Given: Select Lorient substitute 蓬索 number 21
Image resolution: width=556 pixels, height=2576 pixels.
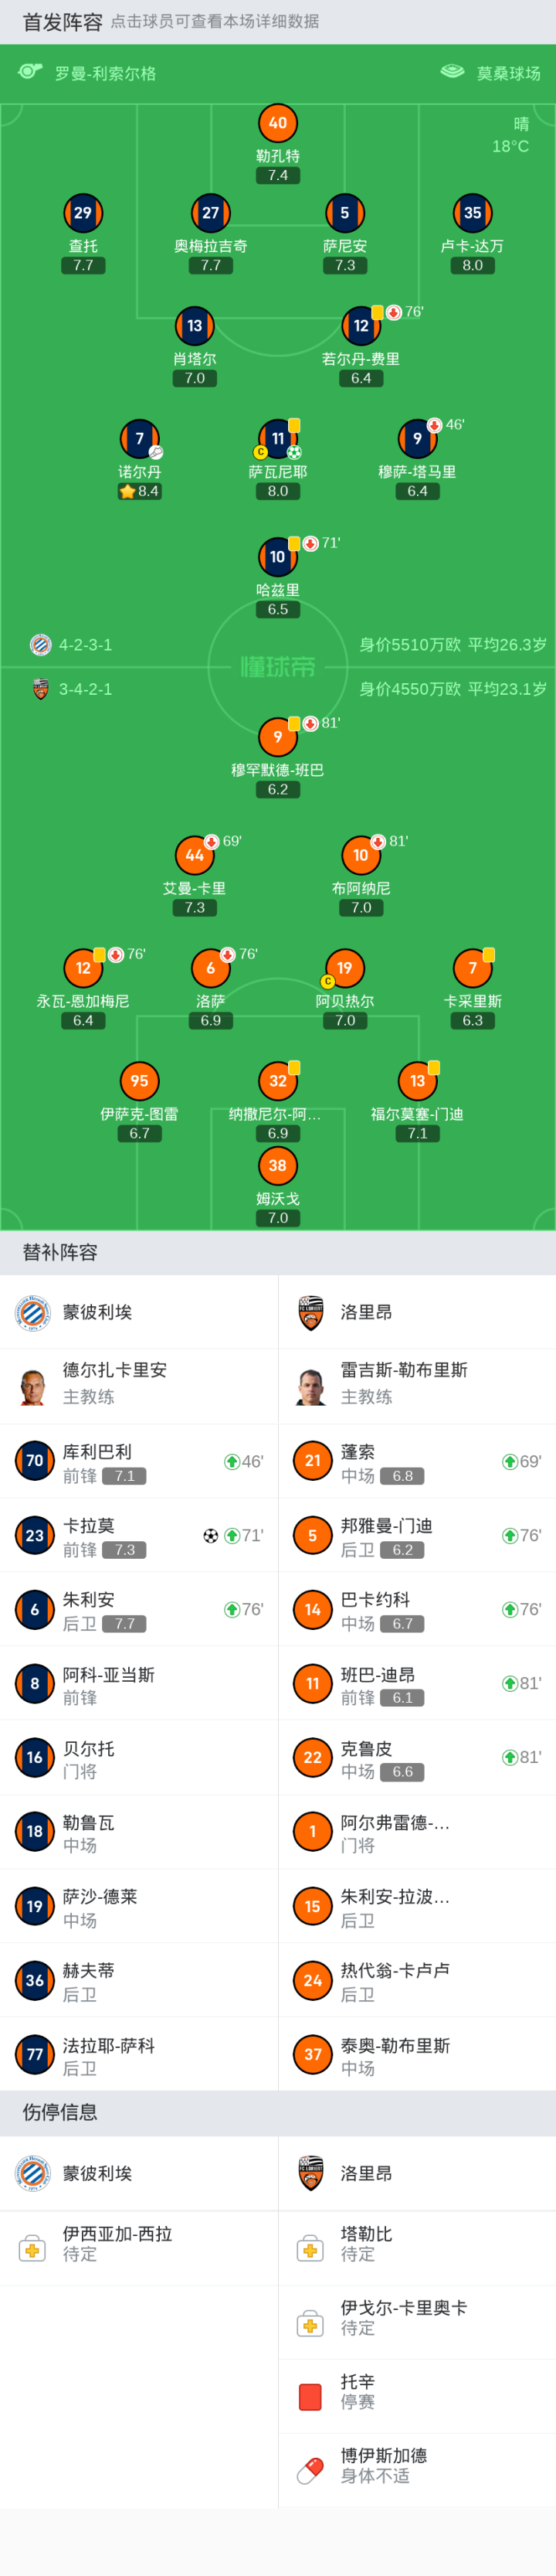Looking at the screenshot, I should pyautogui.click(x=417, y=1461).
